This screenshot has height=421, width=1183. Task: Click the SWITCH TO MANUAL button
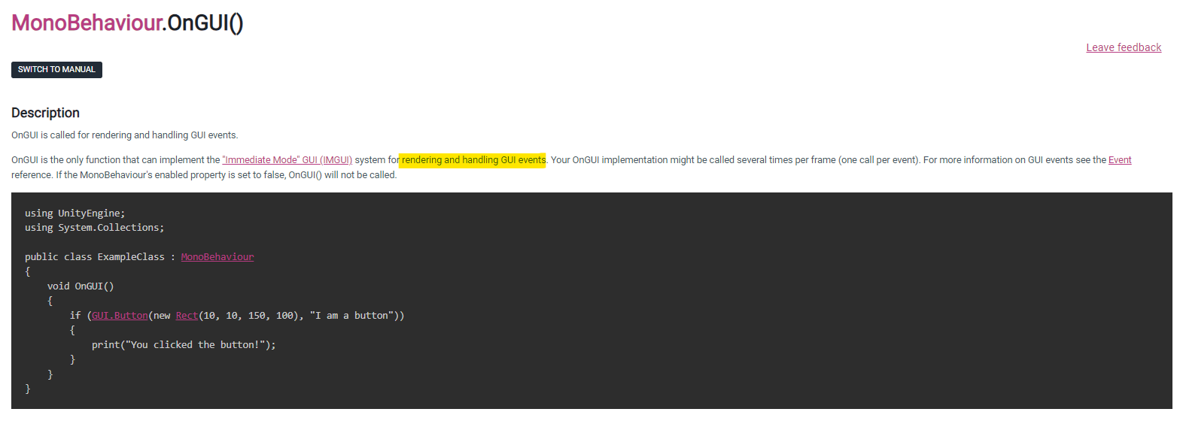point(56,69)
